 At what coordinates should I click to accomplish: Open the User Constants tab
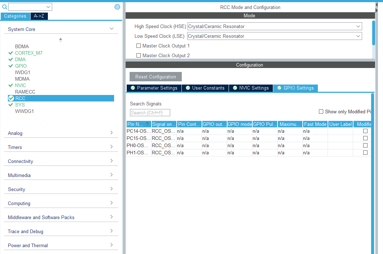tap(205, 88)
